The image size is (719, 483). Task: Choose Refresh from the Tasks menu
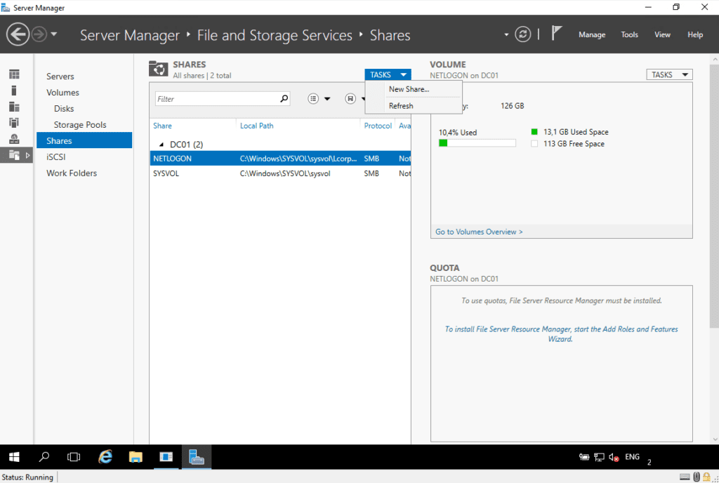401,106
